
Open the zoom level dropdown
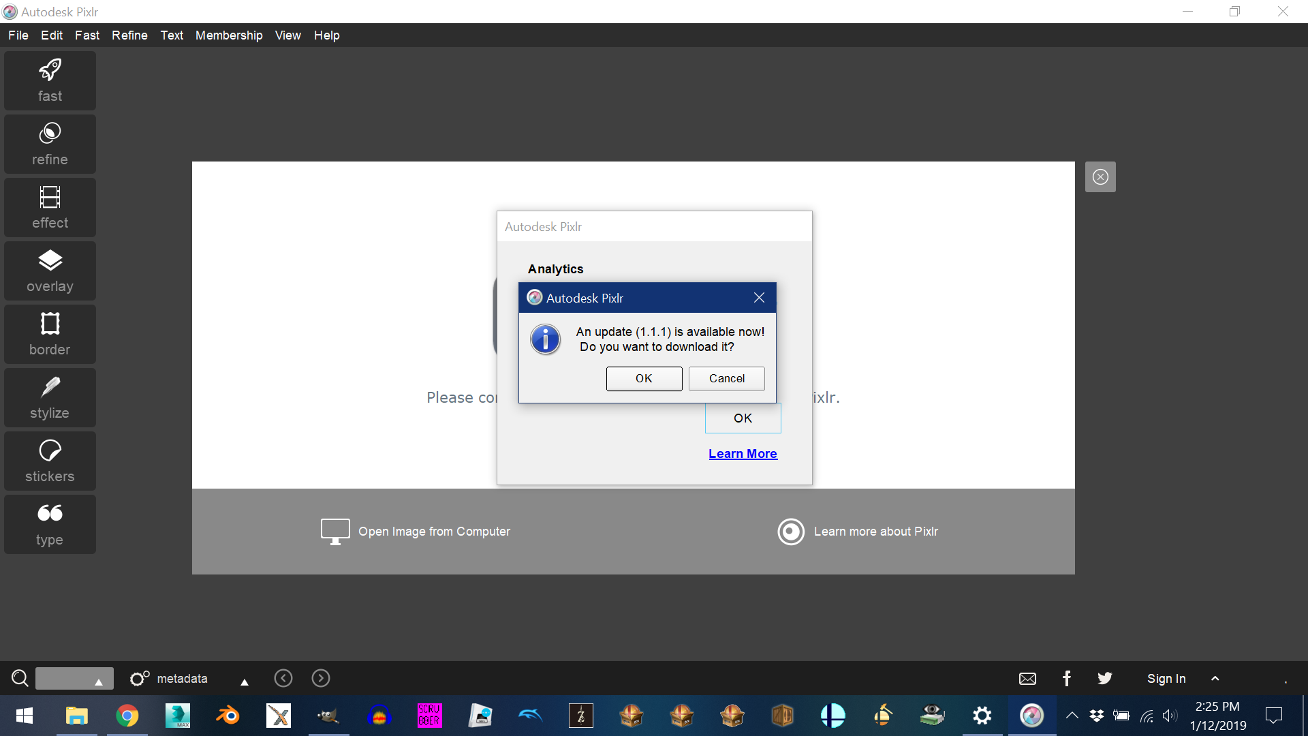pos(98,681)
